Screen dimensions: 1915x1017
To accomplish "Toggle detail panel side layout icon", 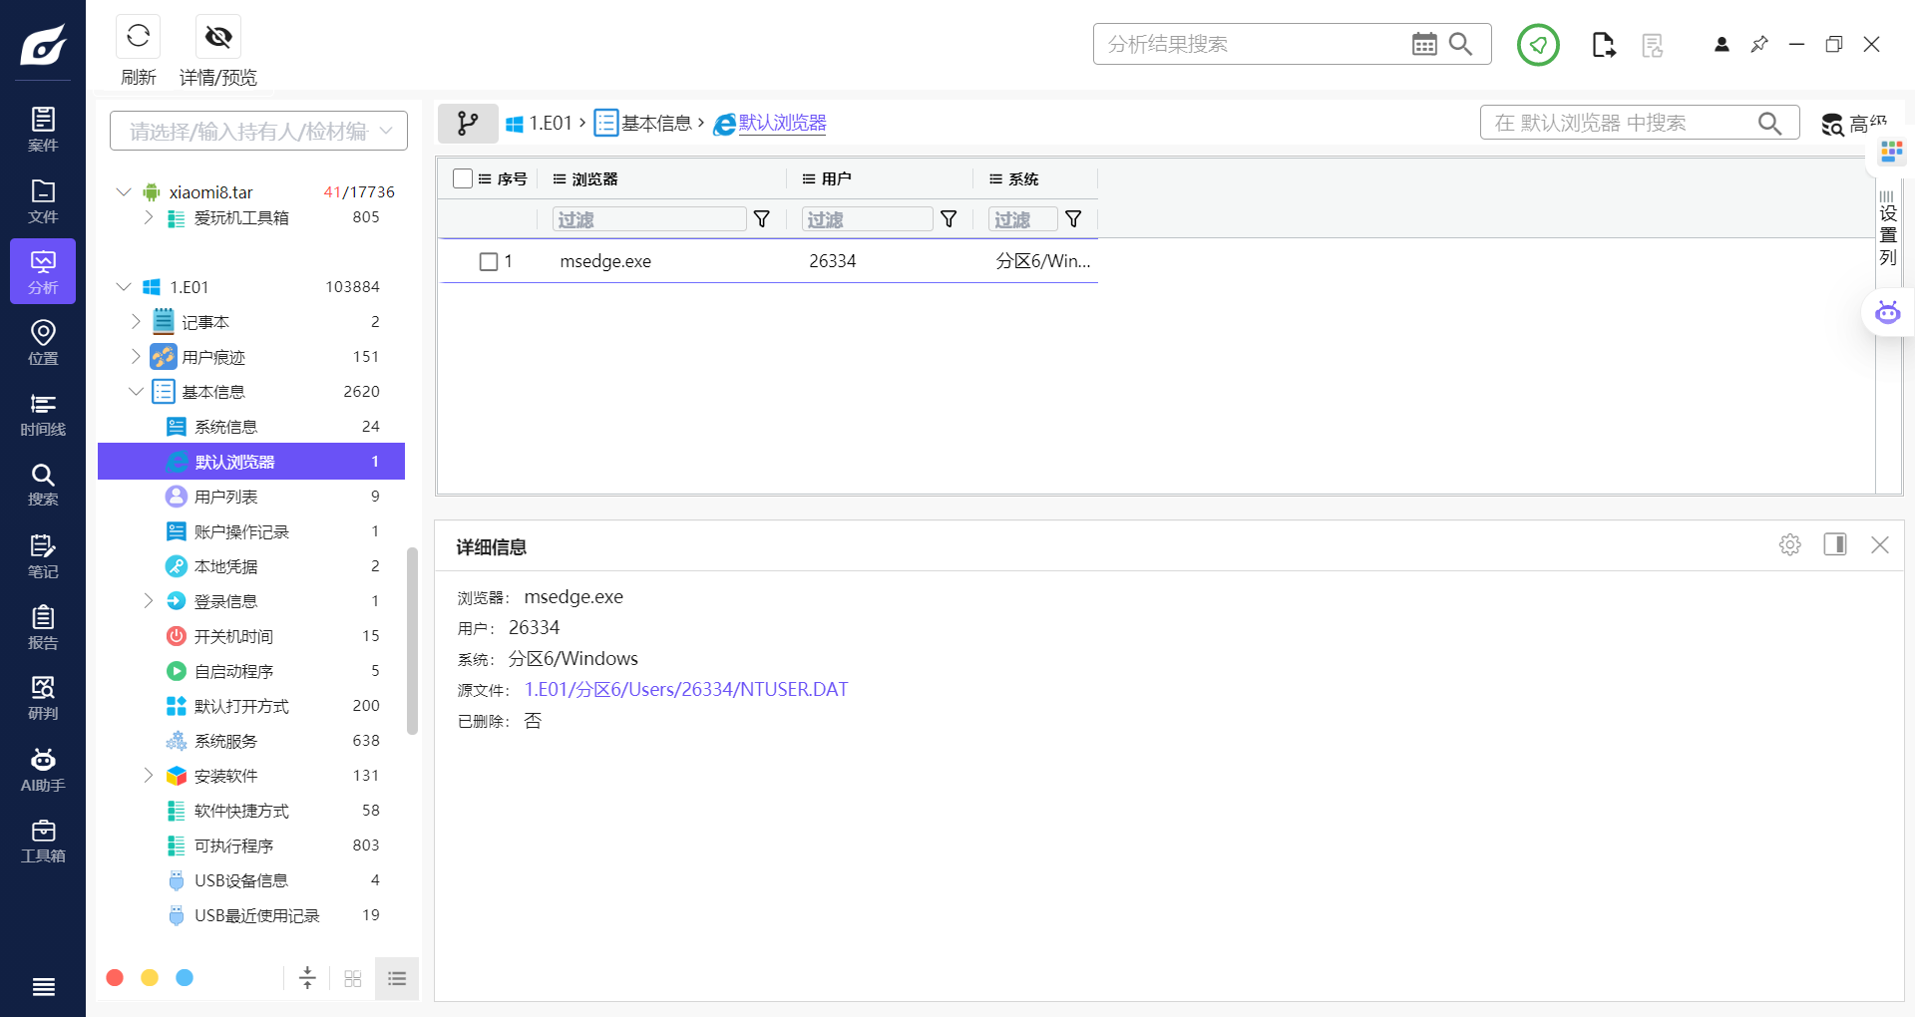I will [x=1835, y=544].
